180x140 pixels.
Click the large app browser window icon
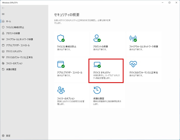[x=61, y=64]
